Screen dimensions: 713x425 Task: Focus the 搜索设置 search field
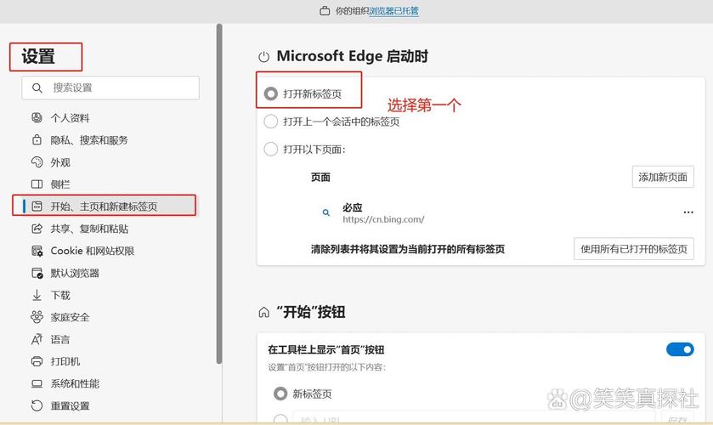(x=110, y=88)
